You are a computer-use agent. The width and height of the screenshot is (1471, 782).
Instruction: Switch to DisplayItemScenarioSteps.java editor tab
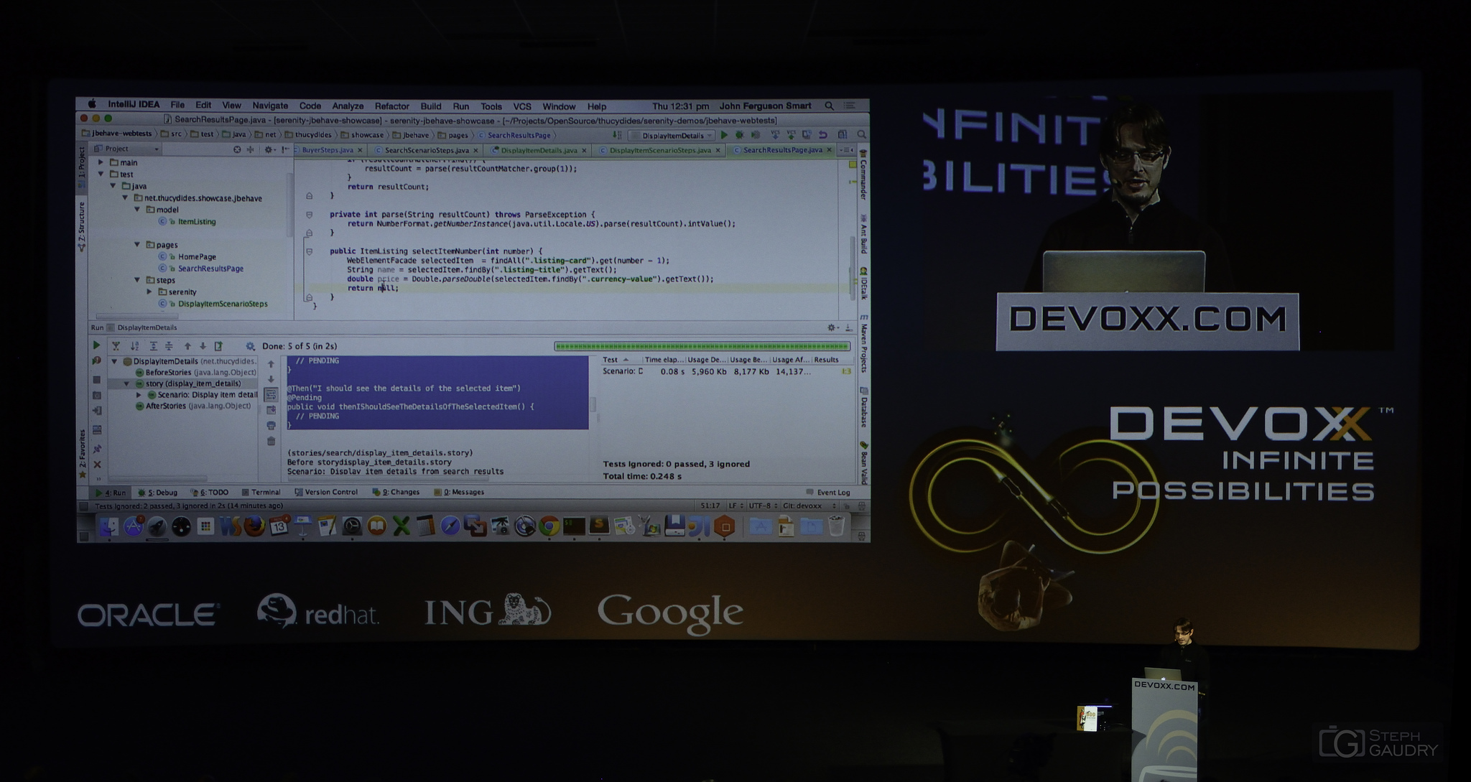point(660,150)
